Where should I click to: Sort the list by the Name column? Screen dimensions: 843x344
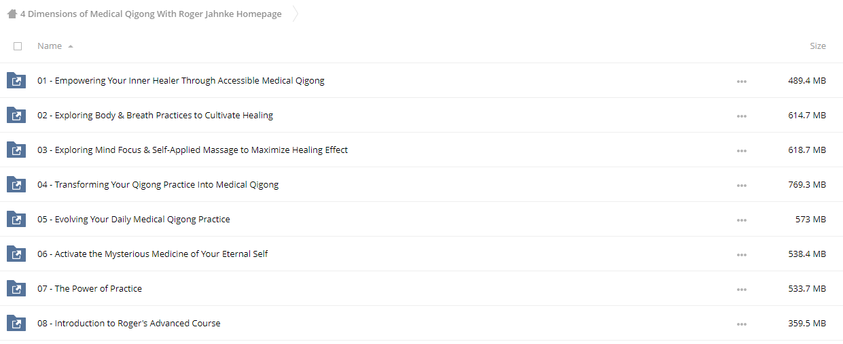pos(50,46)
